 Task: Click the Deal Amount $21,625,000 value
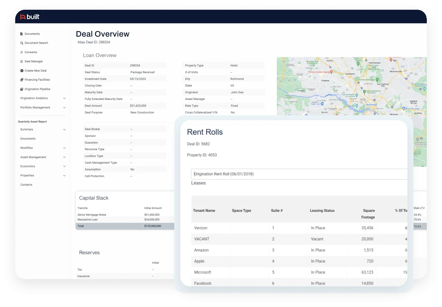click(x=138, y=106)
